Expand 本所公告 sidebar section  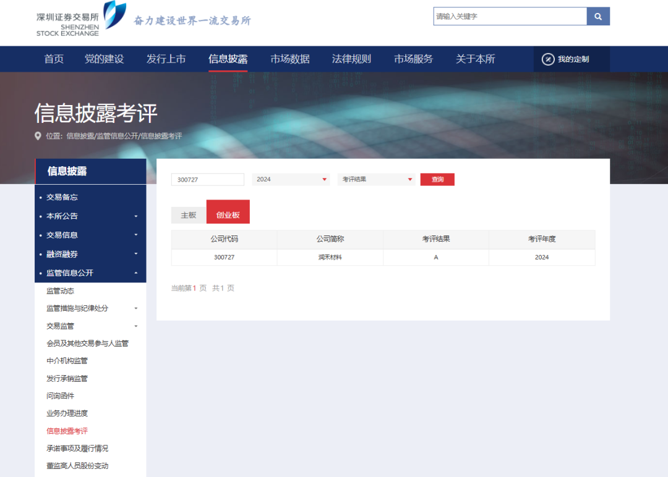tap(135, 216)
